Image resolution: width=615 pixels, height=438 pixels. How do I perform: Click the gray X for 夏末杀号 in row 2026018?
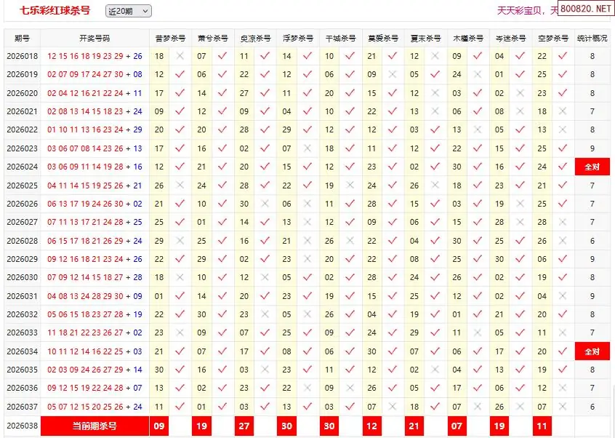click(435, 56)
